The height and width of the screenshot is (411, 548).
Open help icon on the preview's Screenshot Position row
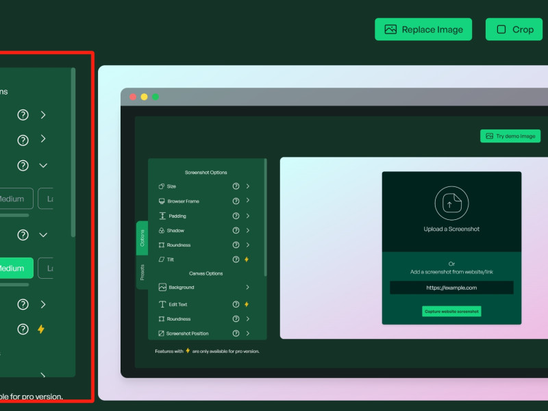coord(236,334)
